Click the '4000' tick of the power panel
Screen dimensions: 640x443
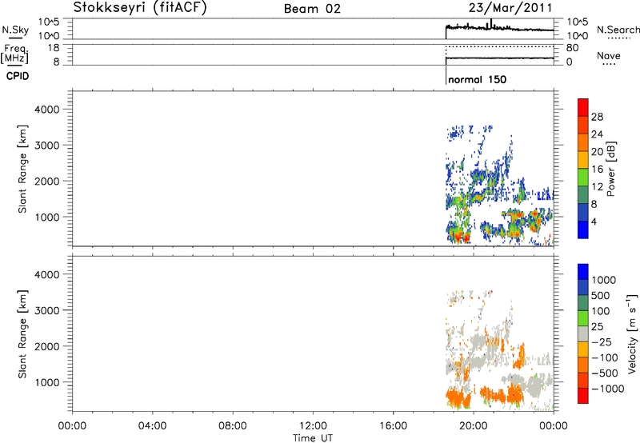47,110
